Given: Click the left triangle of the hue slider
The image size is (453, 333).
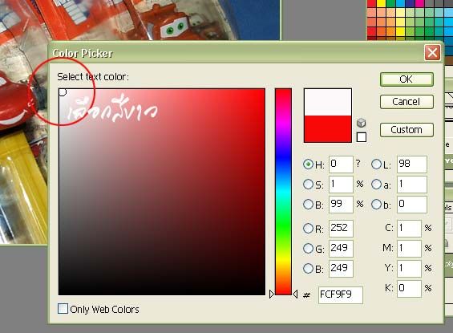Looking at the screenshot, I should (x=272, y=294).
